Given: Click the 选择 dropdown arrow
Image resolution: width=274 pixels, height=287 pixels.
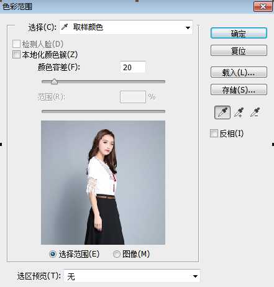Looking at the screenshot, I should point(188,27).
